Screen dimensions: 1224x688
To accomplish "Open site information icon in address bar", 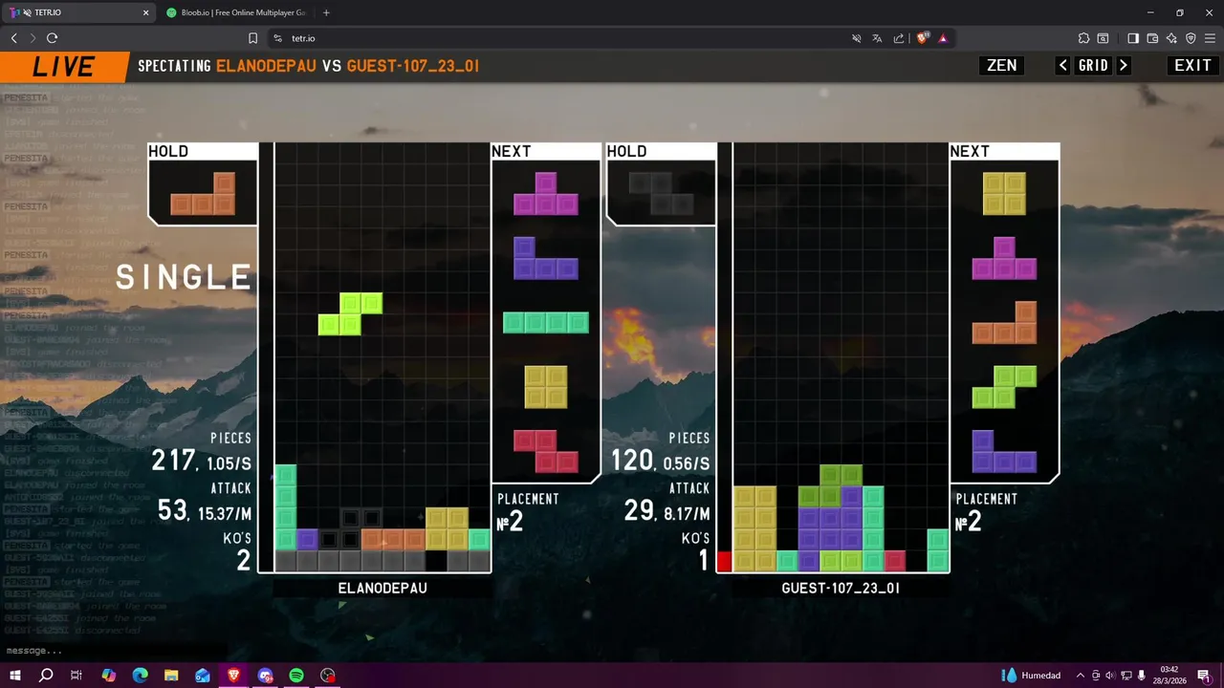I will pyautogui.click(x=277, y=38).
